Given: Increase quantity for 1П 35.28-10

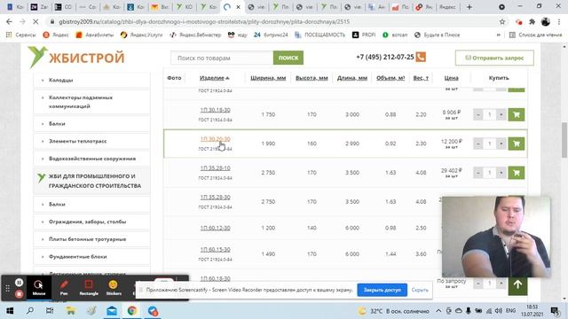Looking at the screenshot, I should [501, 173].
